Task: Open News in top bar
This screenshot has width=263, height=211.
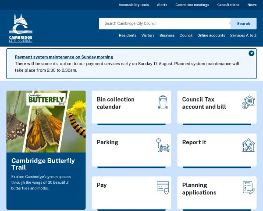Action: 252,5
